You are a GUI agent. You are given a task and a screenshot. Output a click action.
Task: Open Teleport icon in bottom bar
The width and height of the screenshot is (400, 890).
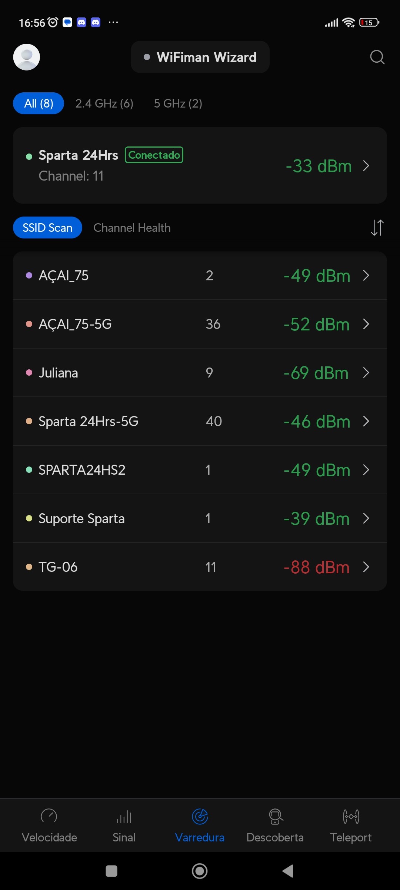pos(351,817)
